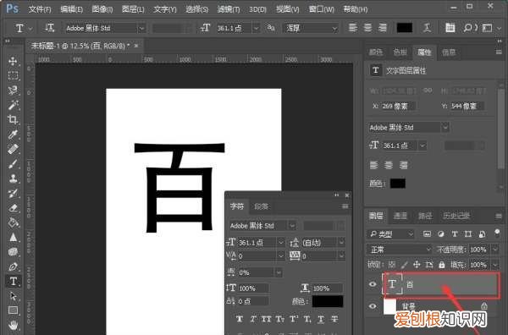Image resolution: width=508 pixels, height=335 pixels.
Task: Close the 未标题-1 document tab
Action: tap(136, 46)
